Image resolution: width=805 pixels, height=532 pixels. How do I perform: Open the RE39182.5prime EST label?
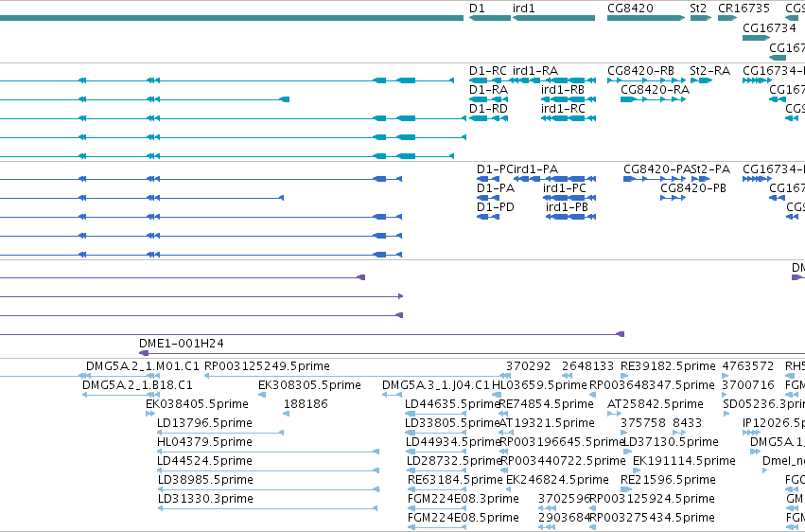pos(668,366)
